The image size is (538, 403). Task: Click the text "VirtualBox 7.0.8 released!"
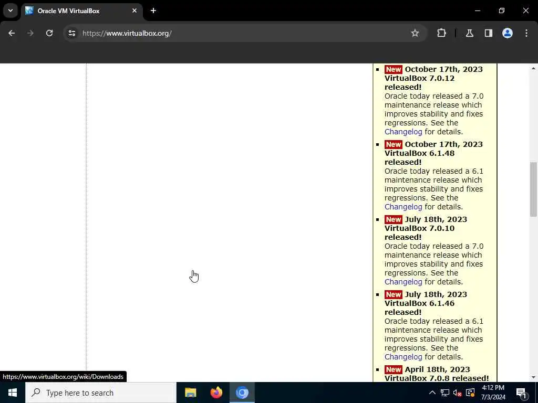[437, 378]
